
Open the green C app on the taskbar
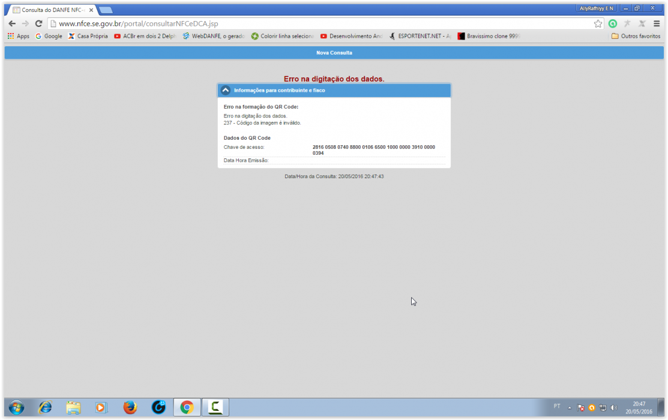215,407
